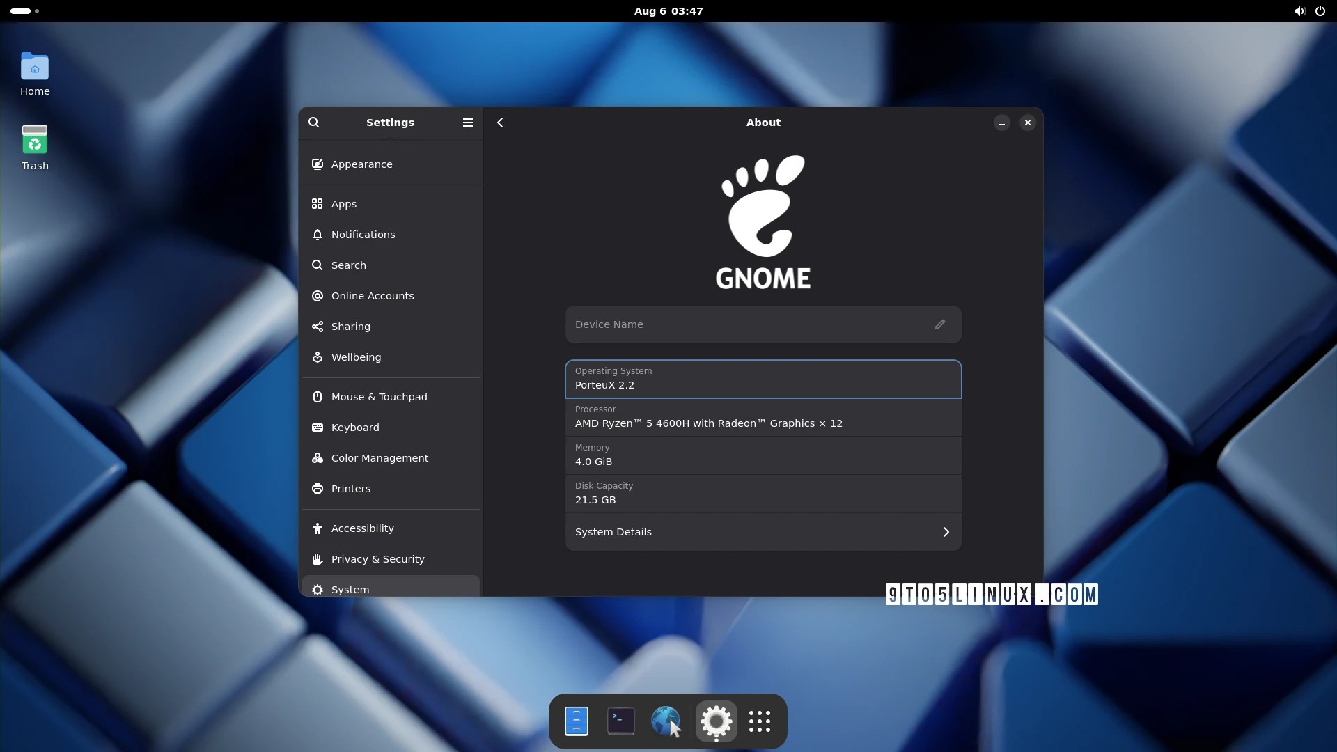This screenshot has height=752, width=1337.
Task: Open Privacy & Security panel
Action: coord(377,559)
